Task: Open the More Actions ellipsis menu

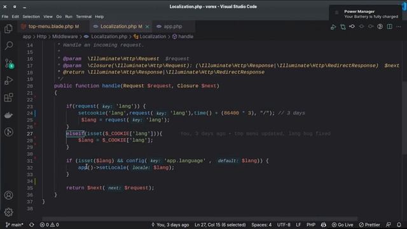Action: [399, 27]
